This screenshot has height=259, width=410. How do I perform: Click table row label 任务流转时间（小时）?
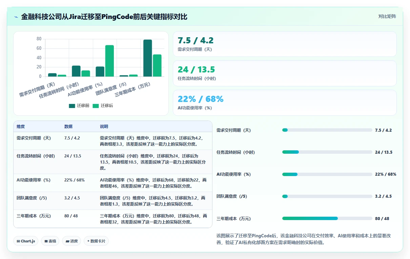coord(36,156)
